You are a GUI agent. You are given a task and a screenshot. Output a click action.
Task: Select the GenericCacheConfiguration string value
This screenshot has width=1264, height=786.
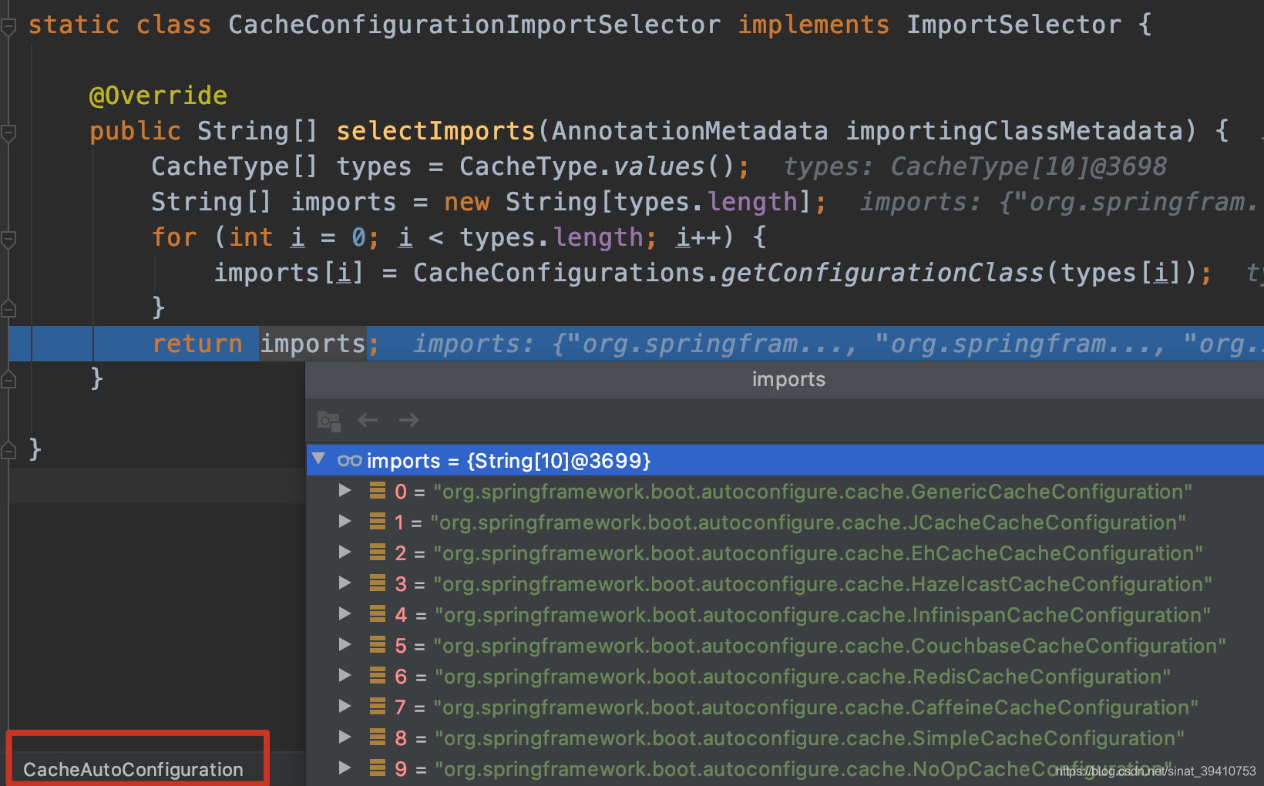click(812, 492)
